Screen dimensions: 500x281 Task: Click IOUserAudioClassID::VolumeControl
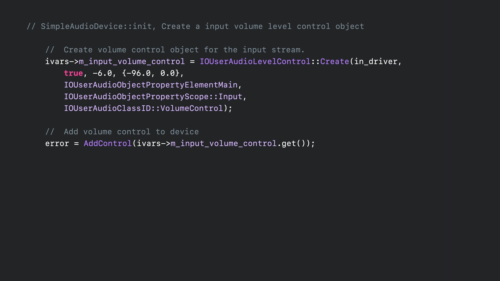pos(143,108)
